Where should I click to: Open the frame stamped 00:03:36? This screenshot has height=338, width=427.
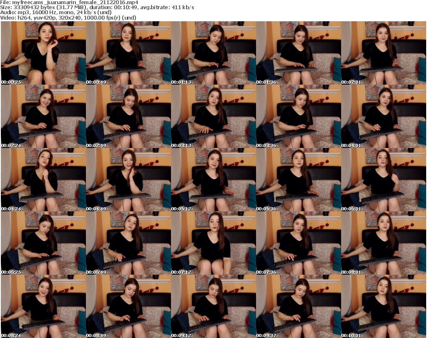(299, 116)
